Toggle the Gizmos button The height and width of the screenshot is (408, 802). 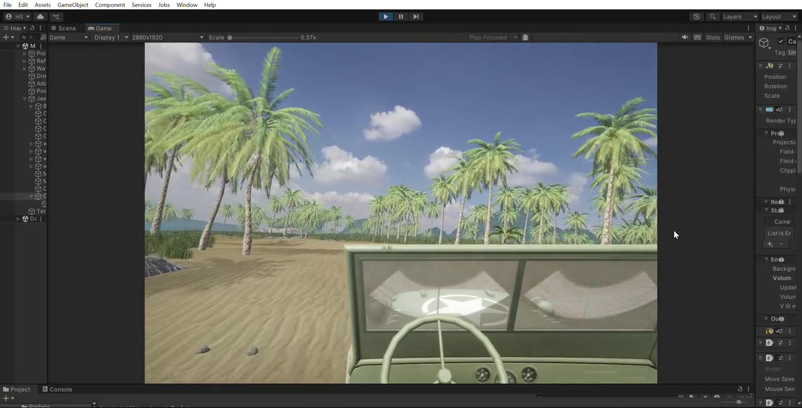734,38
